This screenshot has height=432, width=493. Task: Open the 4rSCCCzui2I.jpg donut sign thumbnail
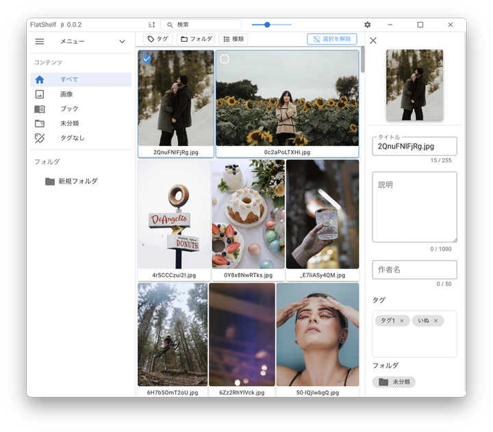pos(174,214)
